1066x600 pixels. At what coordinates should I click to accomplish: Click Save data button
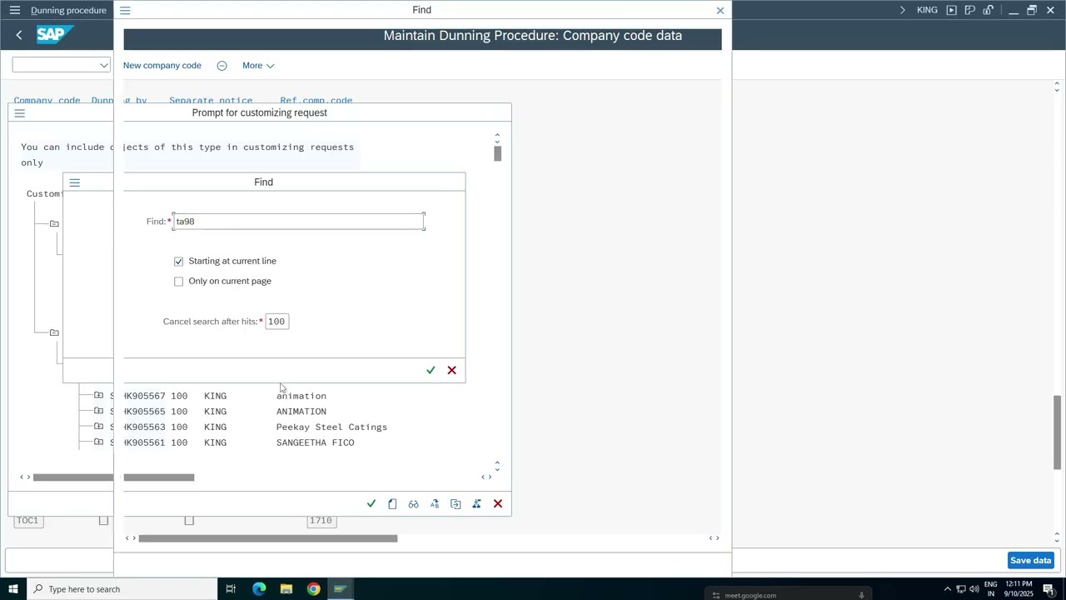click(1031, 561)
